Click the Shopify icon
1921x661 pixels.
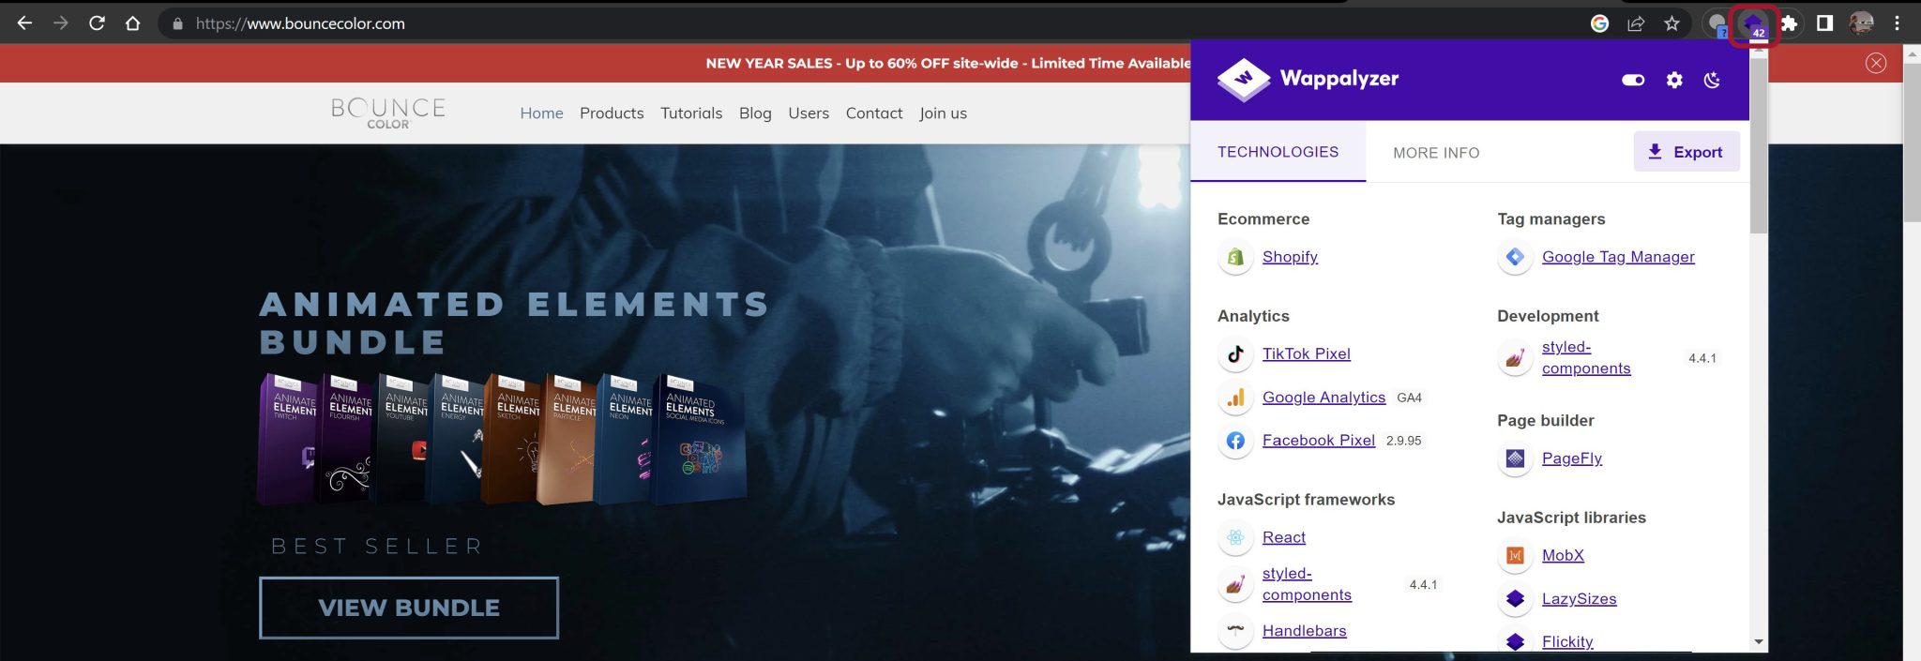pyautogui.click(x=1235, y=257)
